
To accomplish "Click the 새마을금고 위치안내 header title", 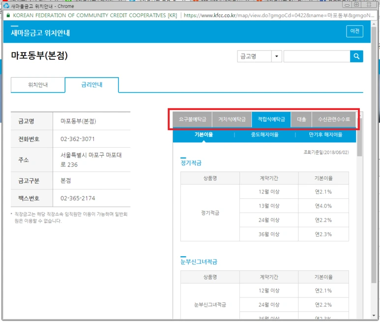I will coord(40,33).
